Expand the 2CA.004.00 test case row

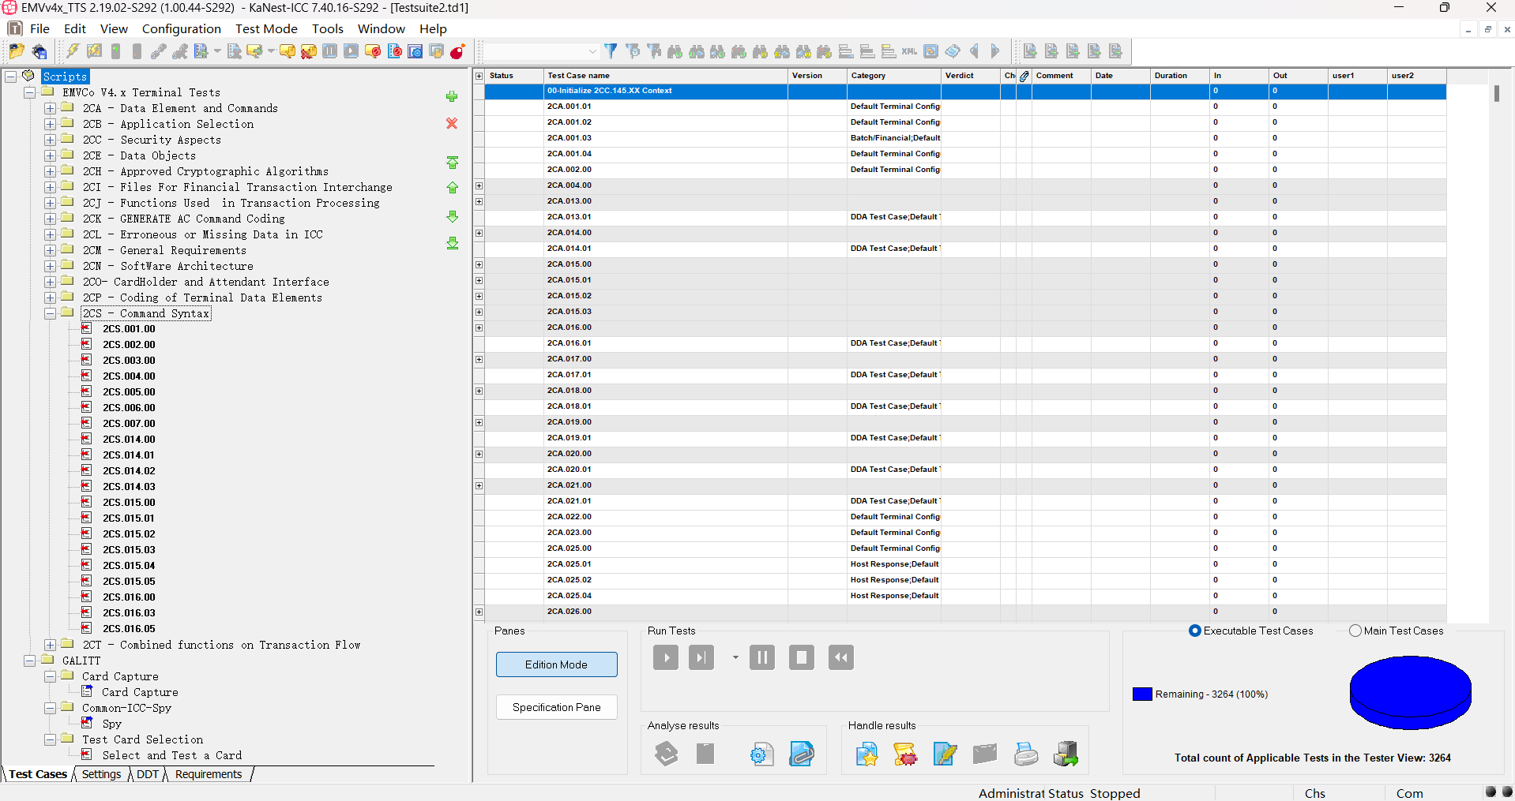(x=479, y=185)
